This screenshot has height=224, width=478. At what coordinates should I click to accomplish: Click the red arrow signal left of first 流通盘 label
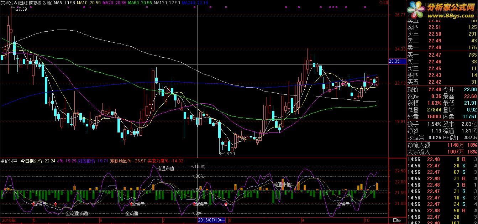coord(34,204)
